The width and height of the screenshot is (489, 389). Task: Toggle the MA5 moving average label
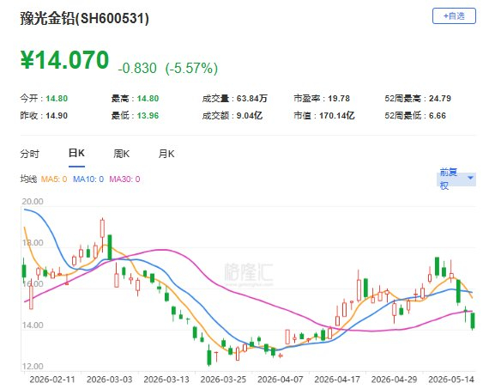click(x=54, y=179)
